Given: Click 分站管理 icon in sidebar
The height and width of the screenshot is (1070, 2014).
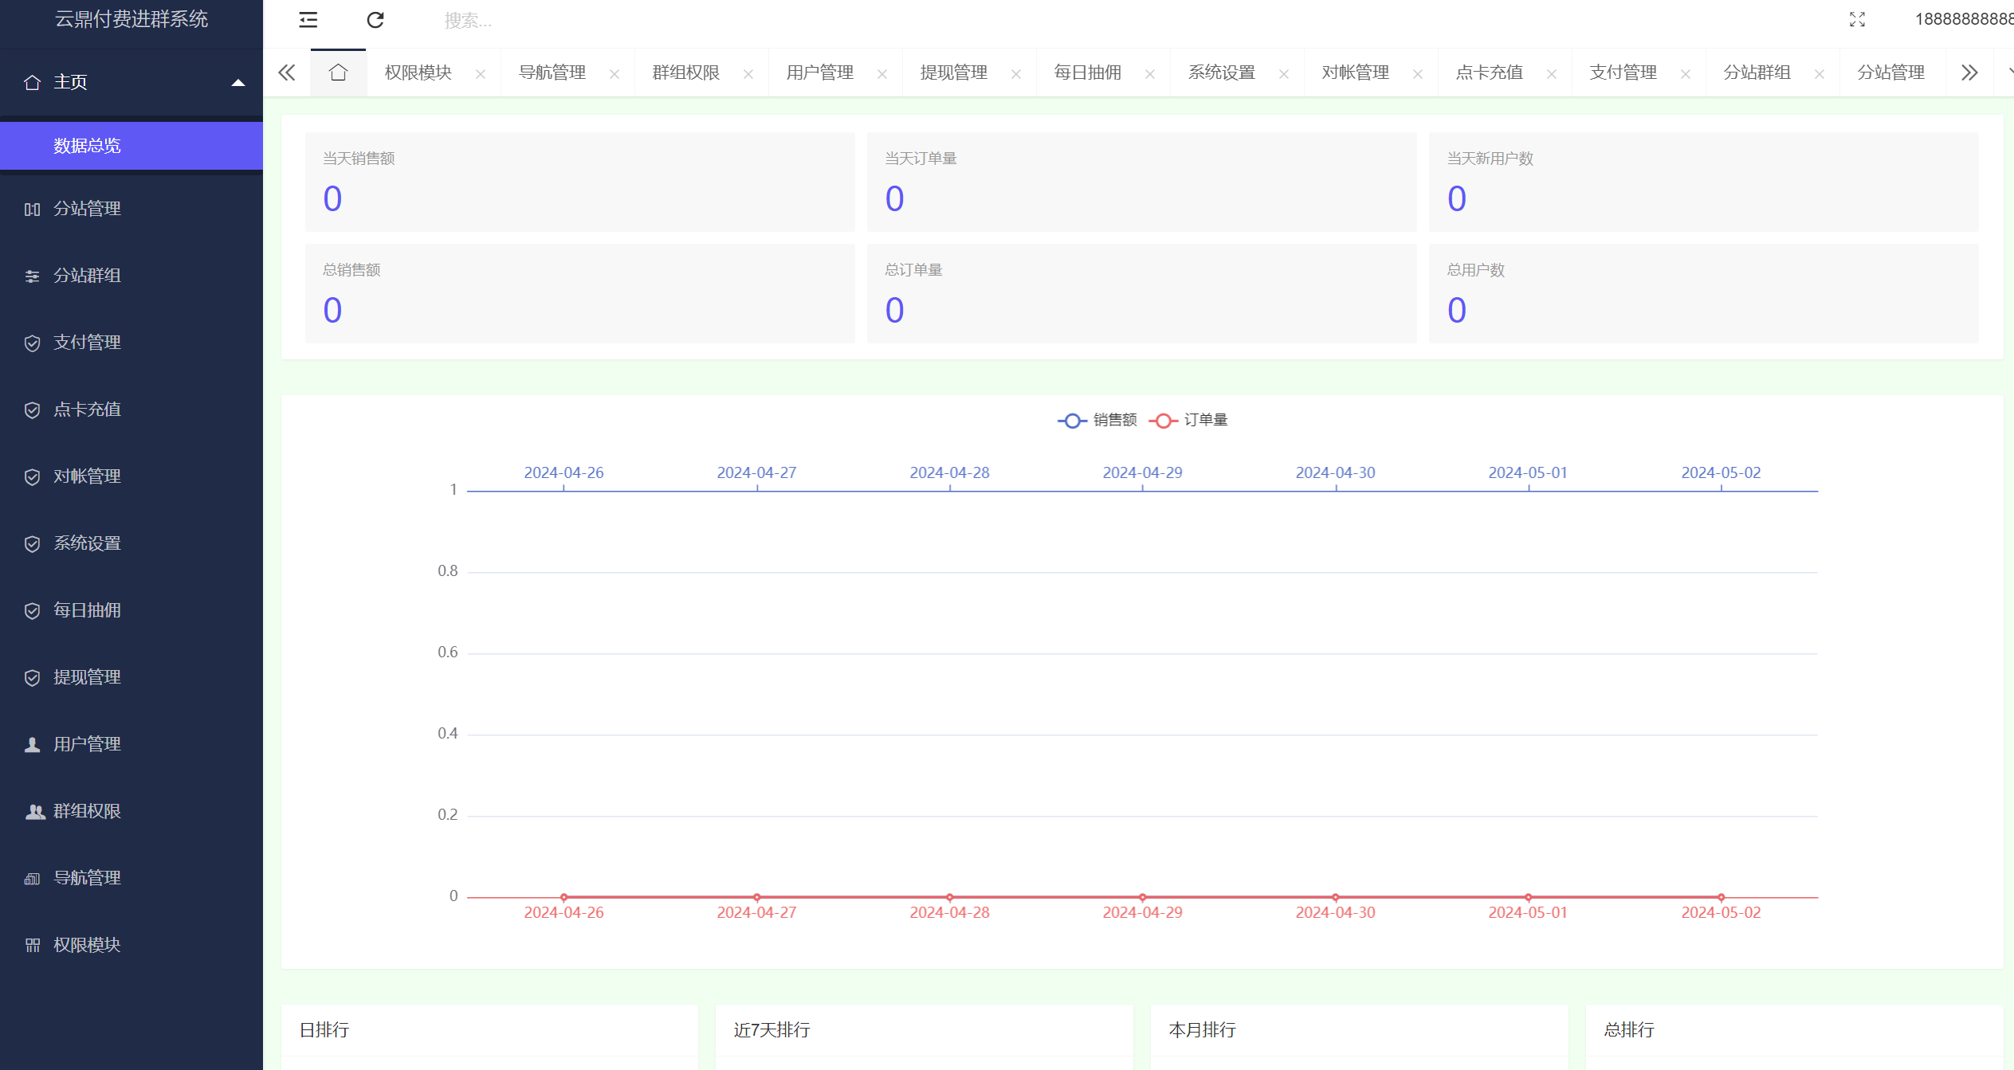Looking at the screenshot, I should (x=32, y=209).
